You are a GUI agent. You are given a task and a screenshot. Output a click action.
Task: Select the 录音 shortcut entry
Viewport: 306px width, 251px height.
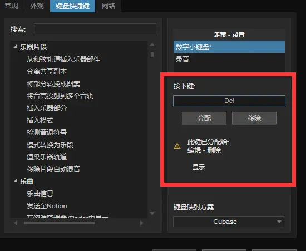(x=229, y=59)
